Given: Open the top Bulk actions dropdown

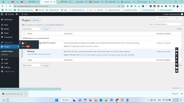Looking at the screenshot, I should pos(32,29).
